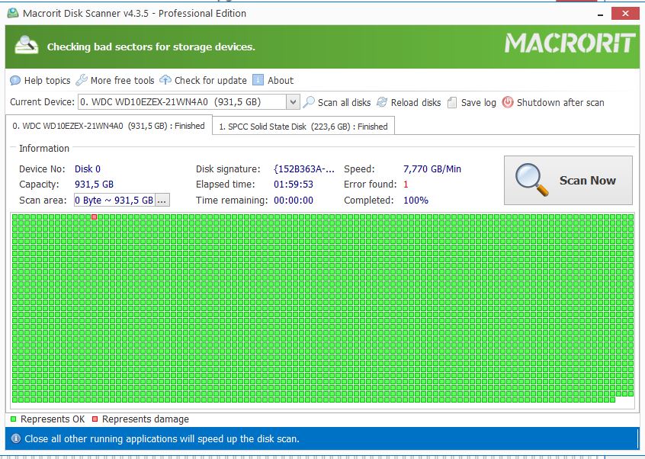Switch to the SPCC Solid State Disk tab
645x459 pixels.
303,127
